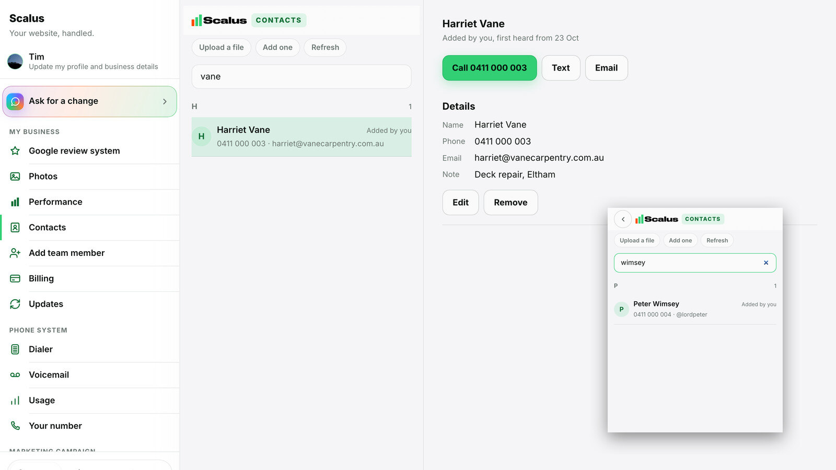Click the Performance bar chart icon
836x470 pixels.
tap(15, 202)
